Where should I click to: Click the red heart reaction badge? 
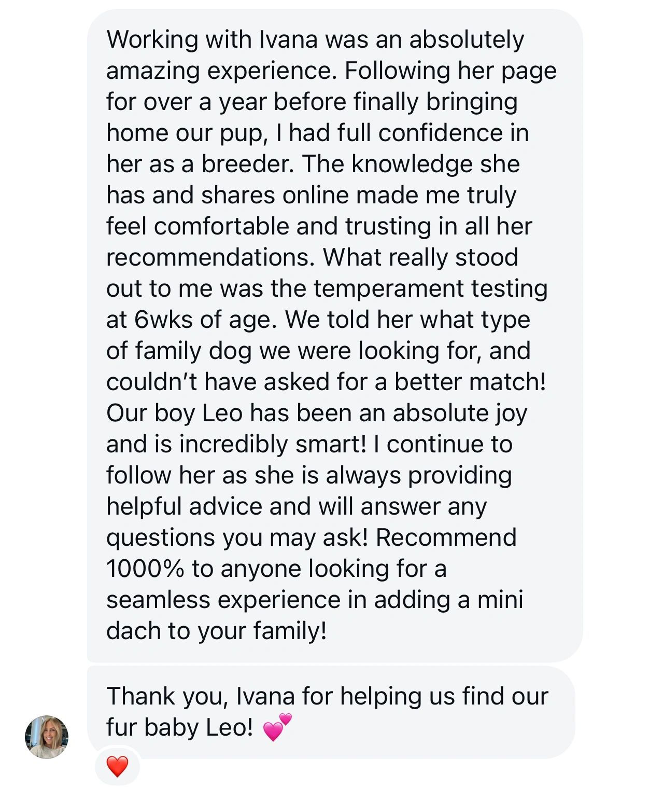(117, 766)
